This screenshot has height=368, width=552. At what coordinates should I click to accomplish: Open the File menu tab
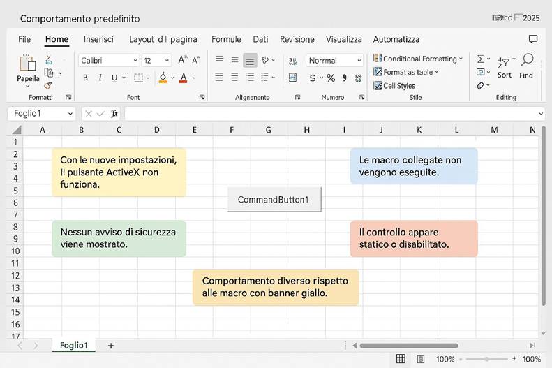tap(24, 39)
